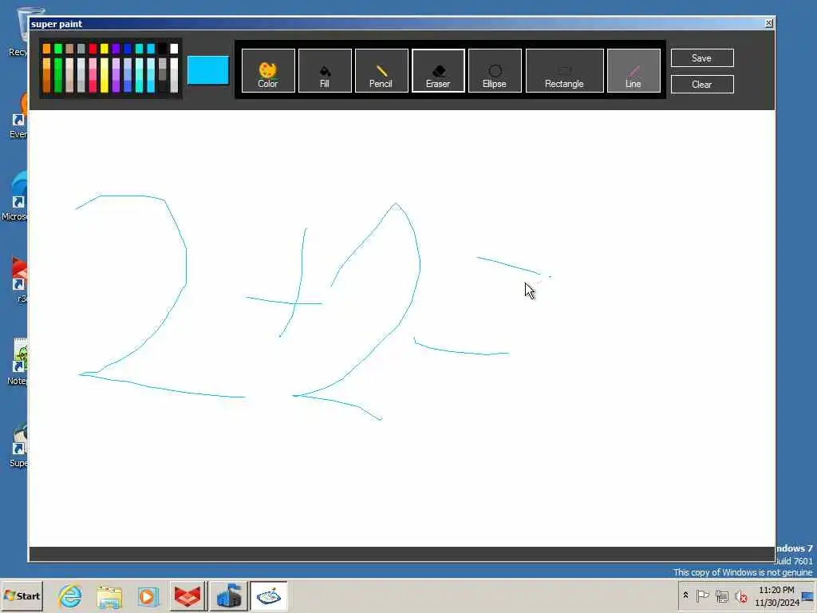This screenshot has width=817, height=613.
Task: Pick the teal square color swatch
Action: 139,49
